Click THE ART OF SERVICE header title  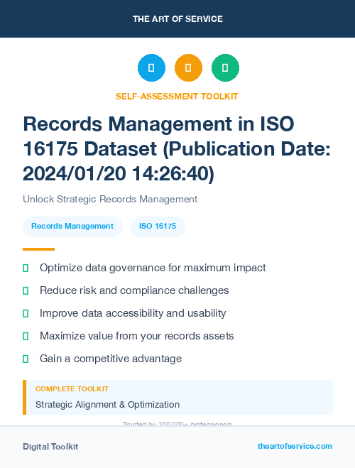(177, 19)
